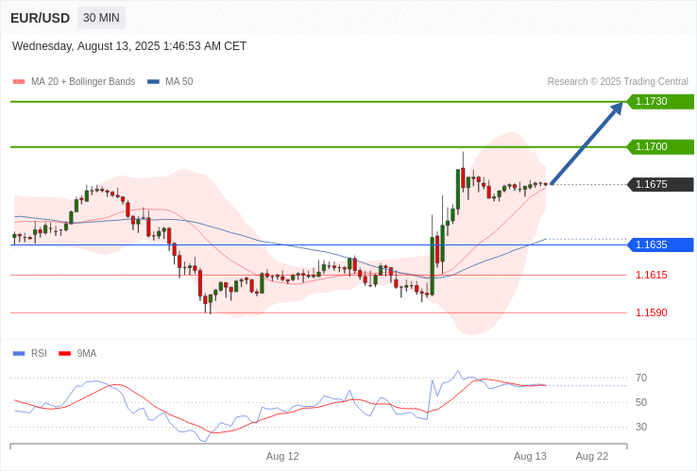
Task: Select the 1.1635 pivot price tag
Action: [x=660, y=244]
